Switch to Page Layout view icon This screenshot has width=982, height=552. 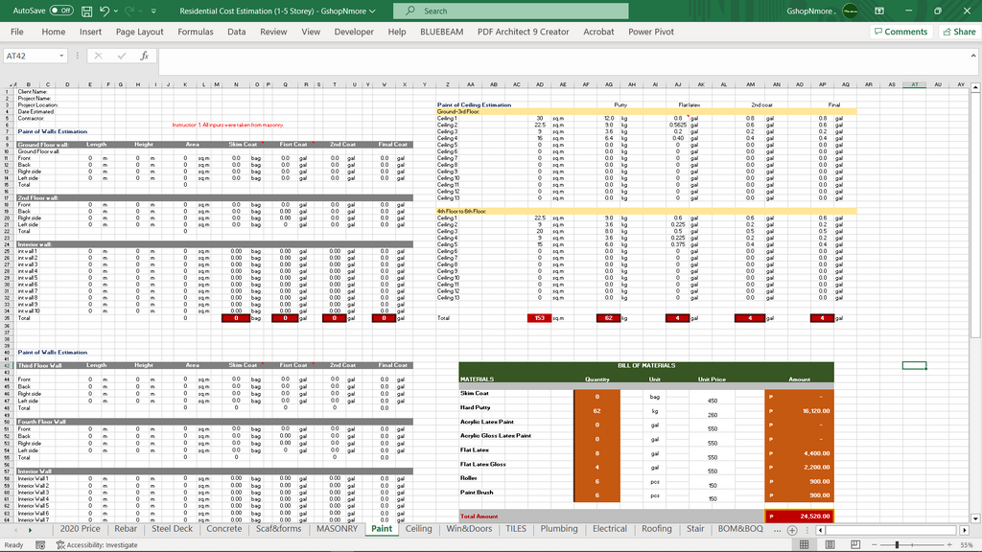pyautogui.click(x=830, y=545)
